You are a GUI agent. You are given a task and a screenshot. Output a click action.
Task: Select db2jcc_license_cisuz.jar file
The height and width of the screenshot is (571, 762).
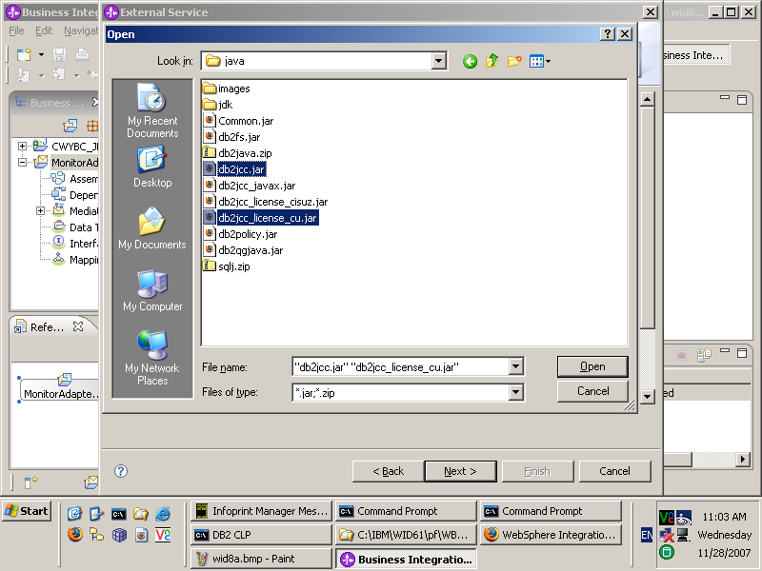tap(266, 202)
